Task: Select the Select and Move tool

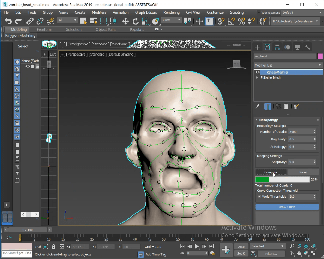Action: 125,21
